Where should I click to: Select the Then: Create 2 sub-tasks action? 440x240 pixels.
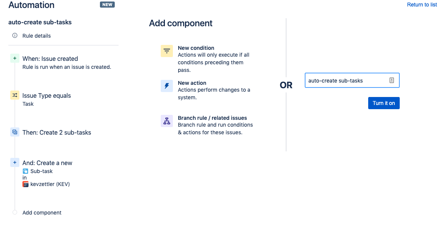(57, 132)
